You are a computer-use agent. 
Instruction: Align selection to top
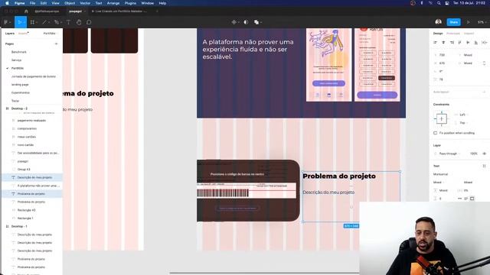[x=459, y=43]
